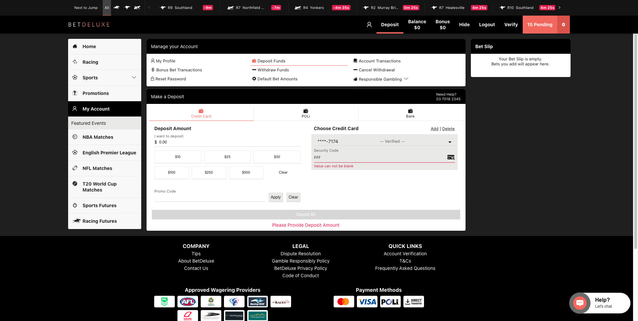Switch to the Bank deposit tab
Image resolution: width=638 pixels, height=321 pixels.
click(x=410, y=113)
